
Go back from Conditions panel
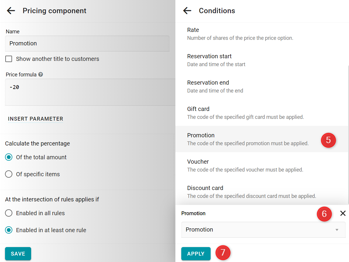click(187, 11)
